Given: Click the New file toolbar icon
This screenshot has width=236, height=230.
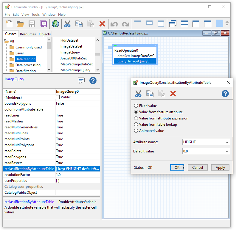Looking at the screenshot, I should click(9, 24).
